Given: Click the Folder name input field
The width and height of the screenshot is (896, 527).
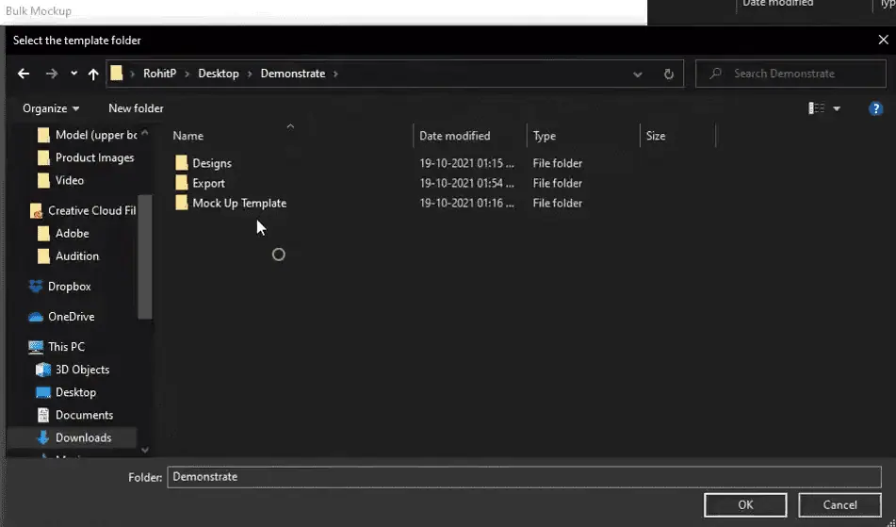Looking at the screenshot, I should [525, 477].
